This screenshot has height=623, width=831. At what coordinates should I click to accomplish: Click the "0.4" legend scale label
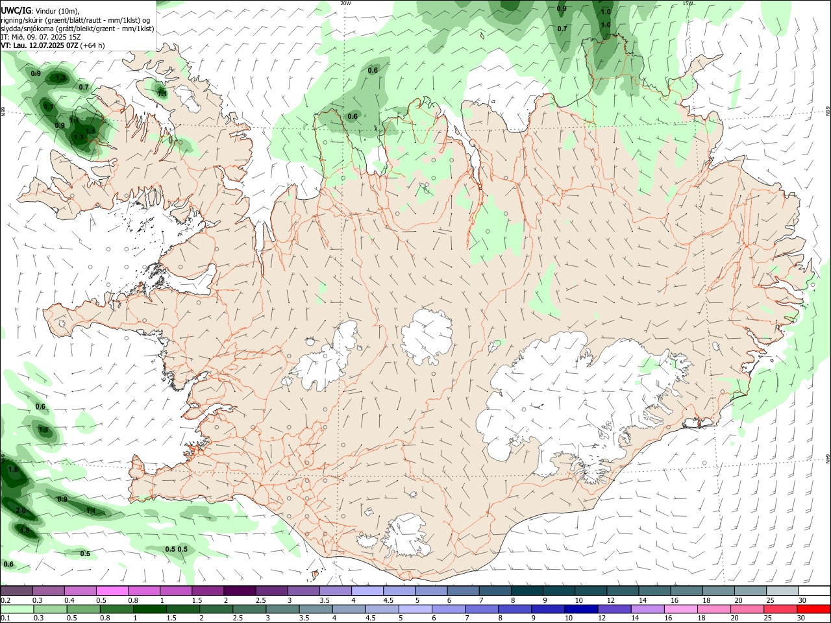[x=69, y=600]
